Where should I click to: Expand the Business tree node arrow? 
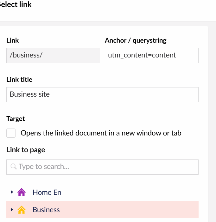12,209
